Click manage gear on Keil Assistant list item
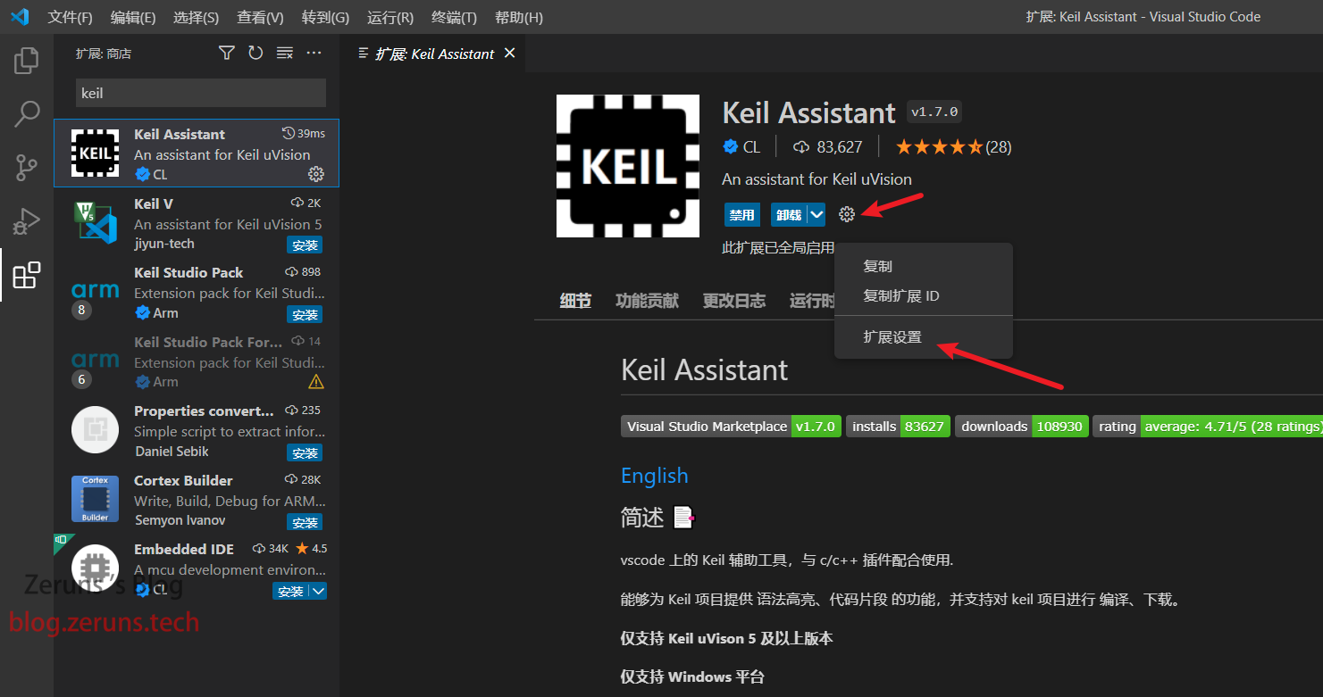The height and width of the screenshot is (697, 1323). tap(315, 174)
